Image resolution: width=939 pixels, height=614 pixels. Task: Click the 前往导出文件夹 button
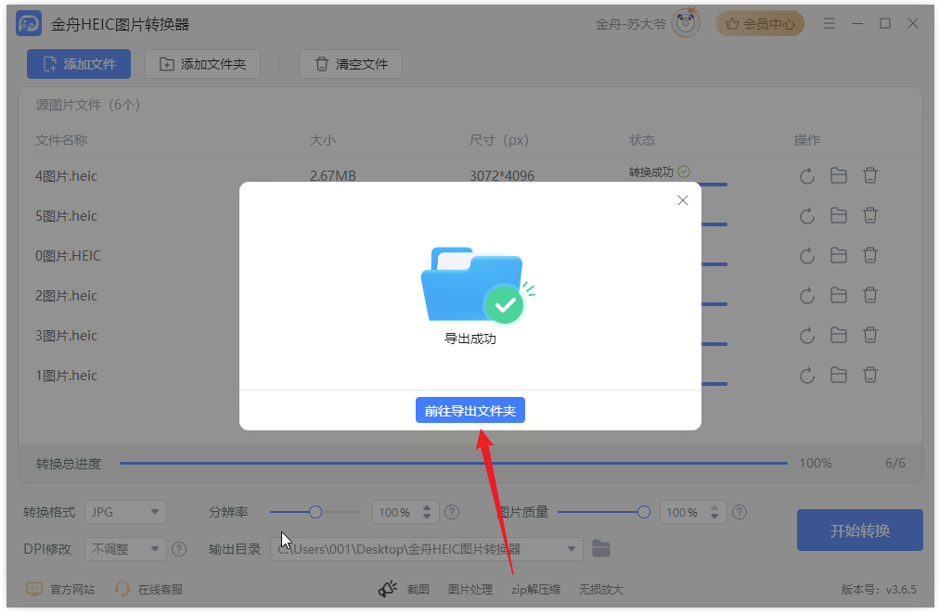tap(470, 411)
